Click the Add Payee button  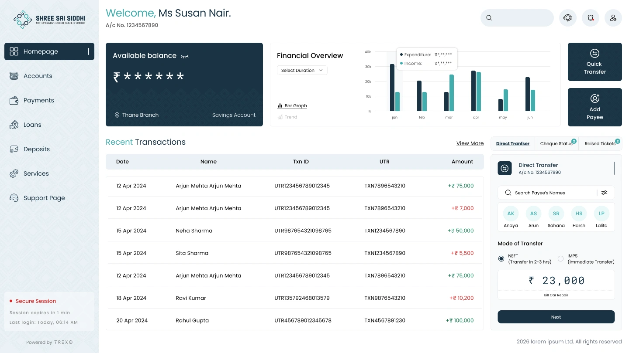[x=595, y=107]
